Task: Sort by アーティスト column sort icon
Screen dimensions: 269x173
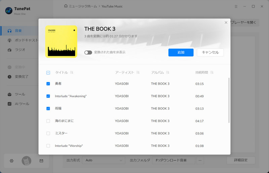Action: coord(138,72)
